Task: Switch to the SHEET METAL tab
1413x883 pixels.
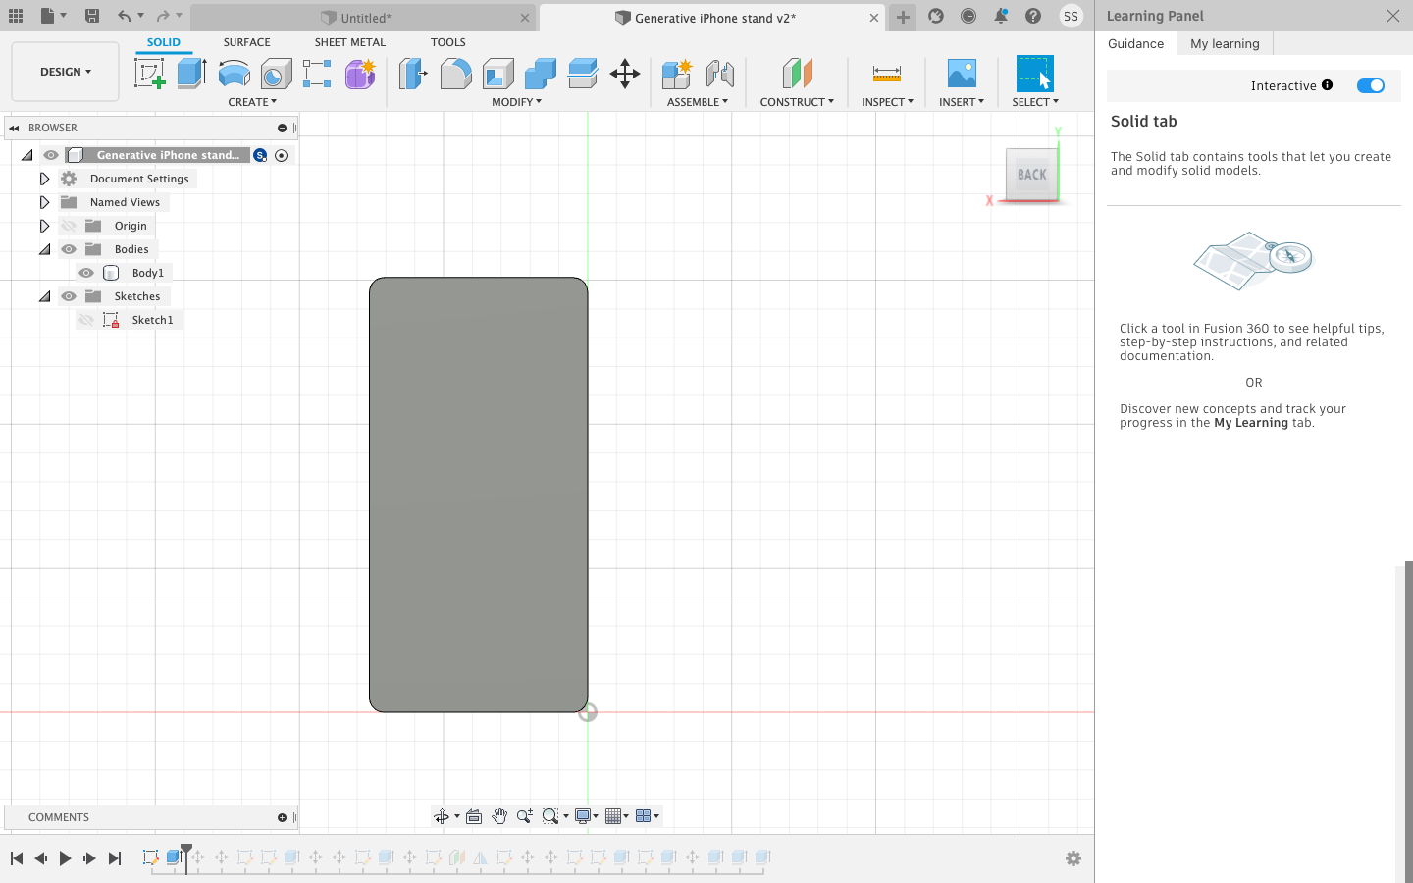Action: (x=349, y=42)
